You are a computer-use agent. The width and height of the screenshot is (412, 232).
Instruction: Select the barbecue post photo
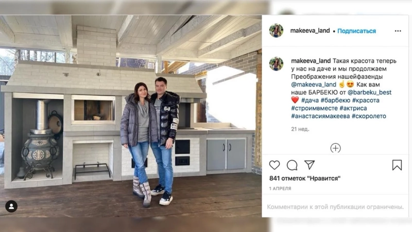coord(131,116)
